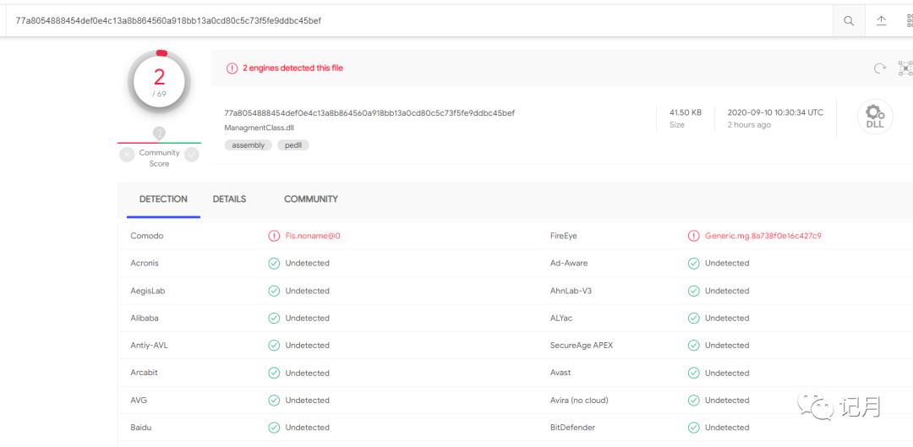Screen dimensions: 913x447
Task: Click the '2 hours ago' label
Action: [x=749, y=124]
